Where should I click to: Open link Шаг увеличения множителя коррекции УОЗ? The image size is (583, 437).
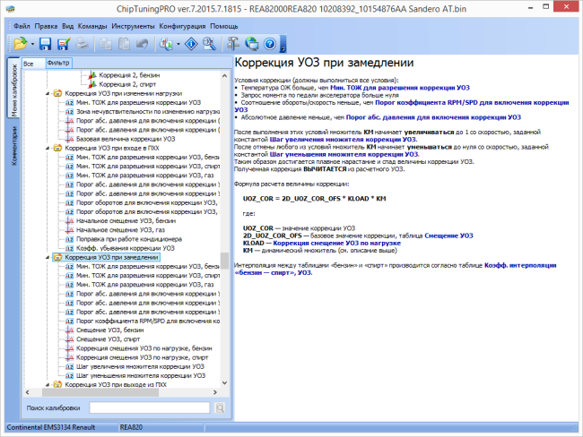(x=343, y=140)
